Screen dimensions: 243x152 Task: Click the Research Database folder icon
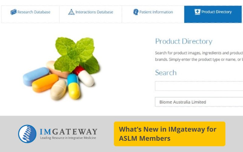coord(13,12)
